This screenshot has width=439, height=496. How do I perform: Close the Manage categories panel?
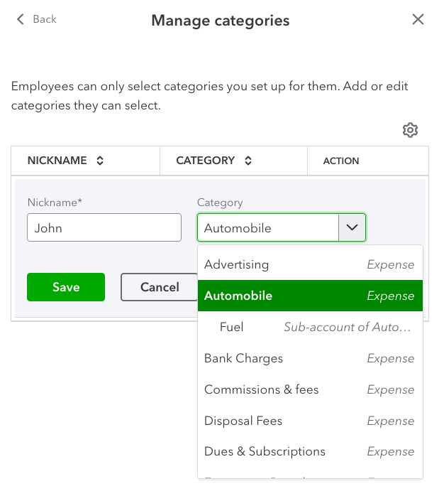click(x=418, y=20)
